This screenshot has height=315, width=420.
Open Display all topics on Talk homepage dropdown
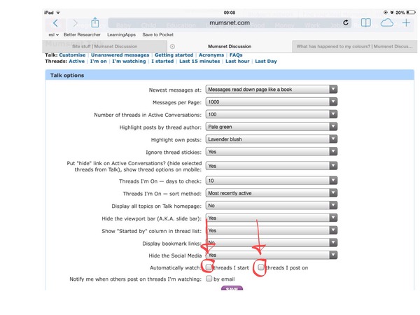click(272, 205)
